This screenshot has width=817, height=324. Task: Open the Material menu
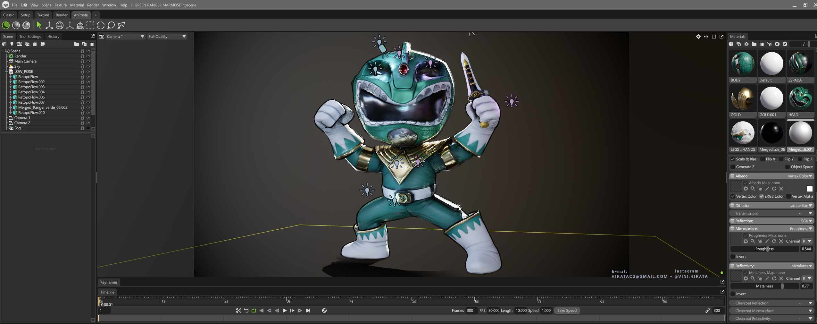point(77,5)
